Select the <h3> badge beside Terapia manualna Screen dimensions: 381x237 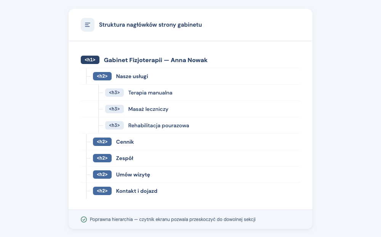click(x=114, y=93)
